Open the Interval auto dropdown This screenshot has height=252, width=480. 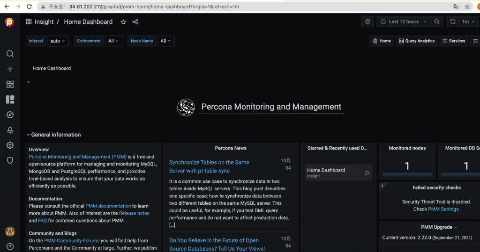tap(58, 41)
